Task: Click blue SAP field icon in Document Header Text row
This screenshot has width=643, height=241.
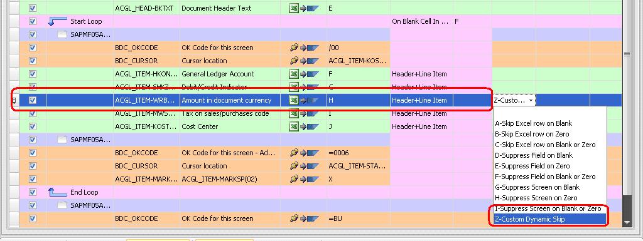Action: tap(313, 8)
